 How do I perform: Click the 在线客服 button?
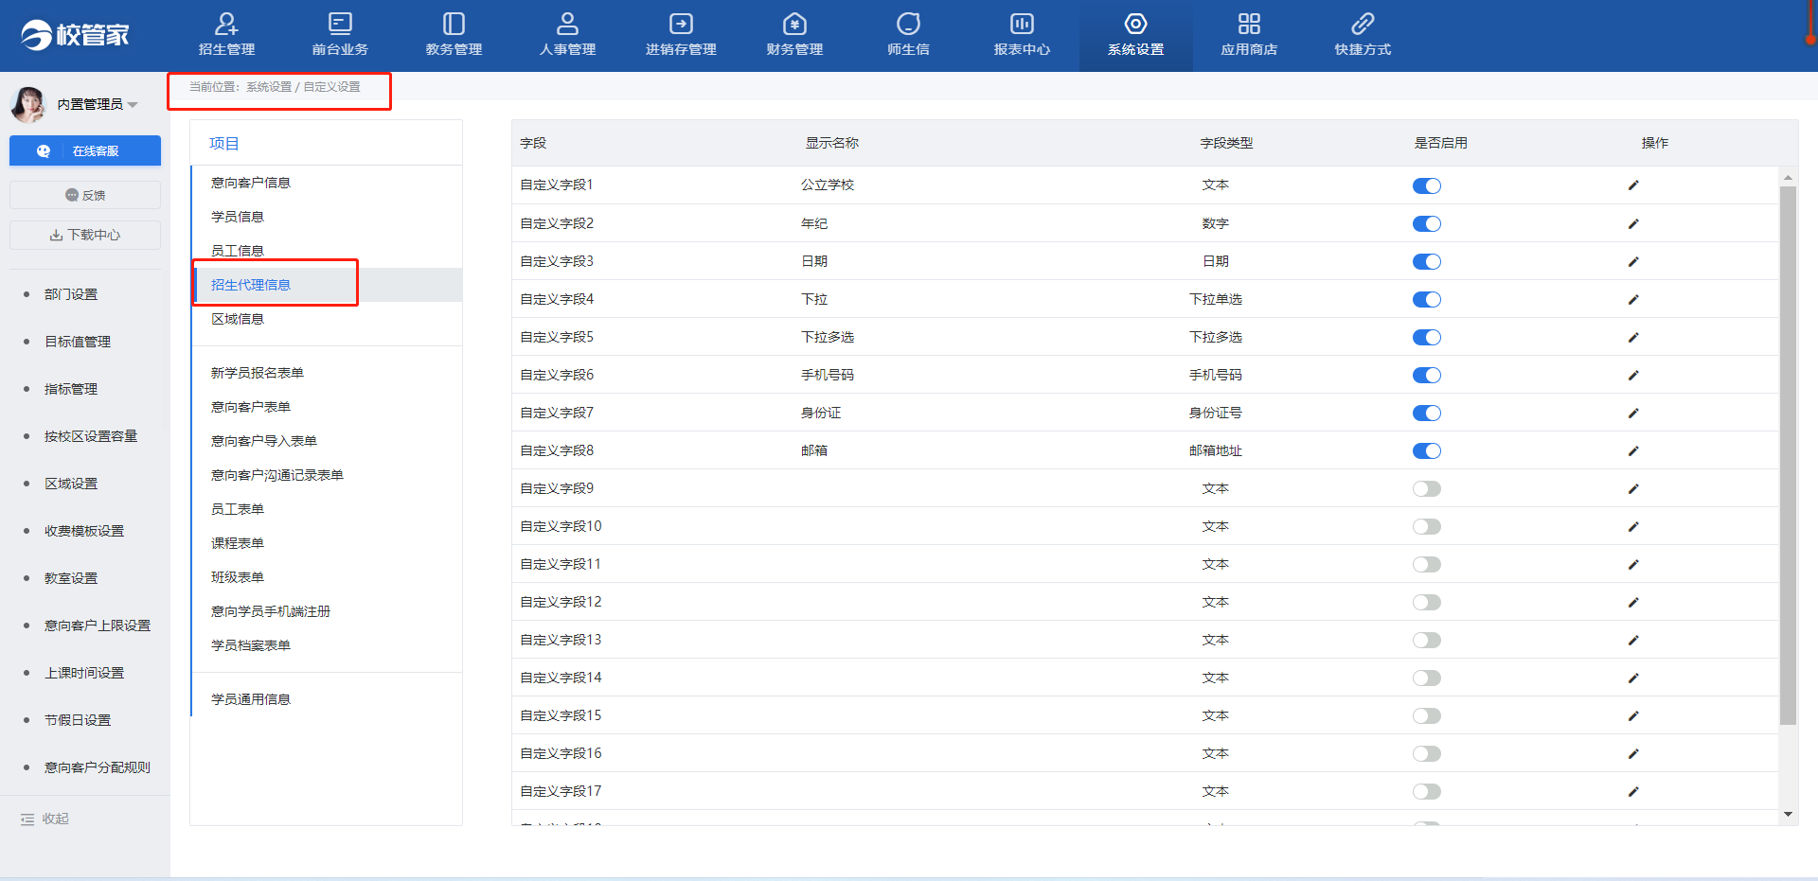click(x=85, y=151)
